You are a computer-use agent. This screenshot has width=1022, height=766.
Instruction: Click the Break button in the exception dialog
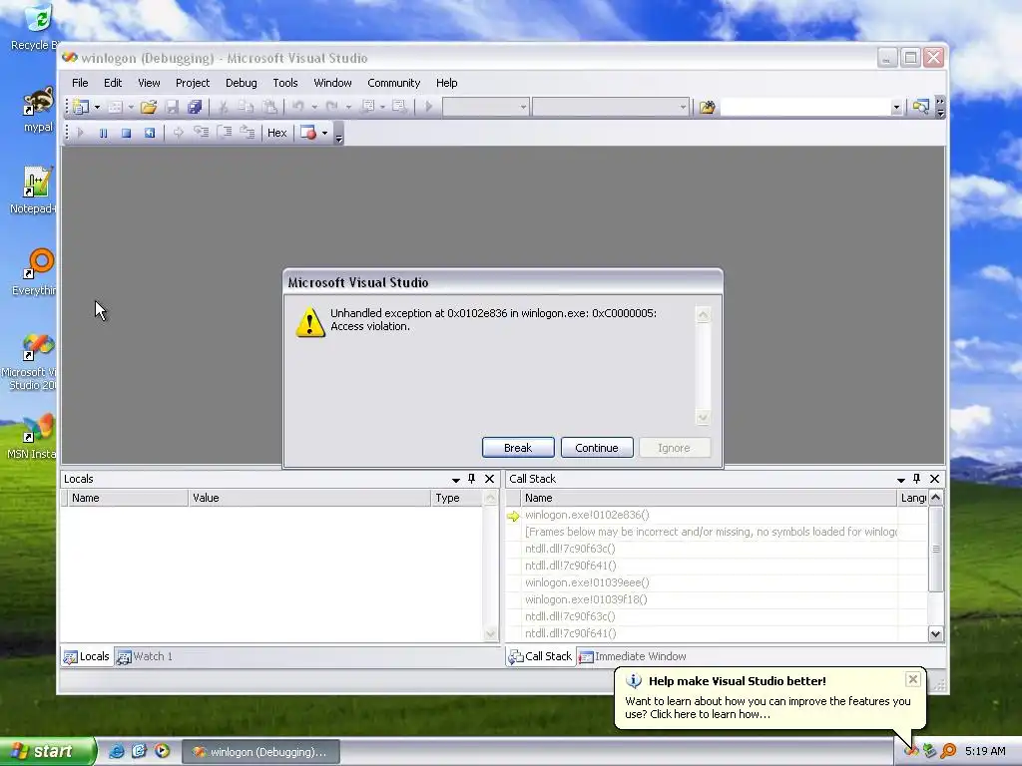pyautogui.click(x=518, y=448)
